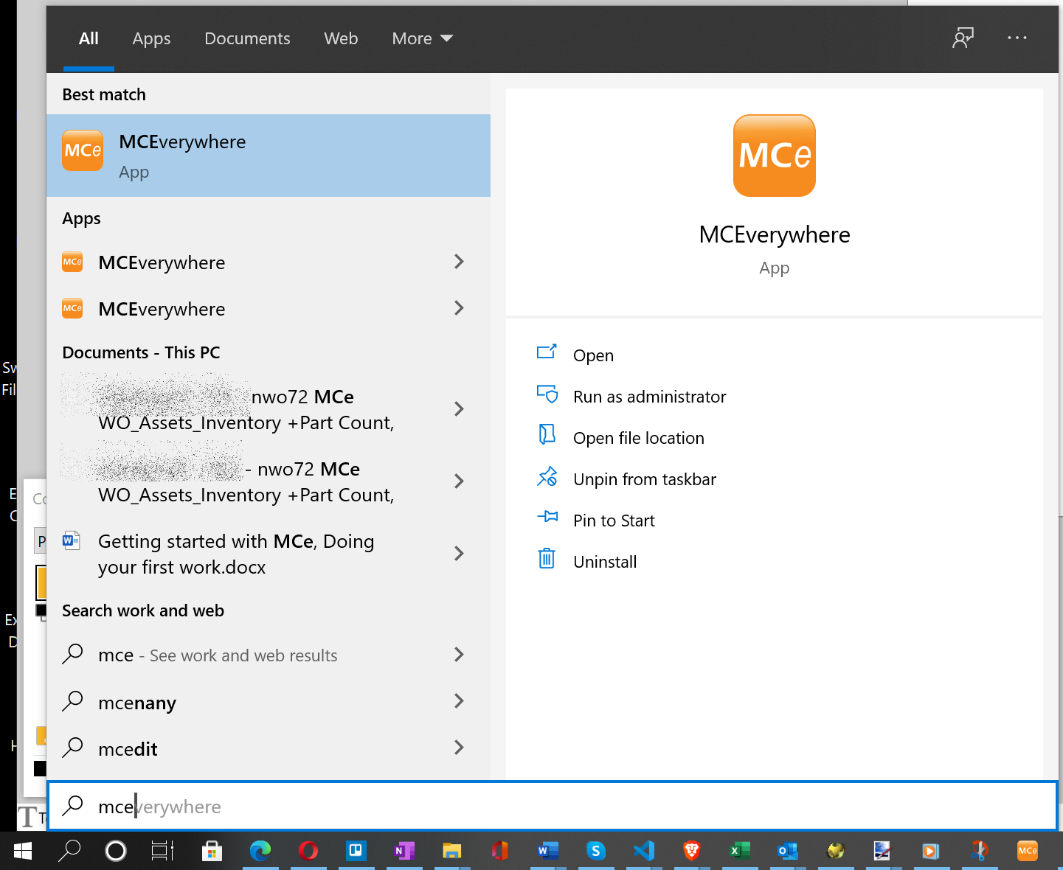The image size is (1063, 870).
Task: Open Cortana circle icon on taskbar
Action: pyautogui.click(x=116, y=852)
